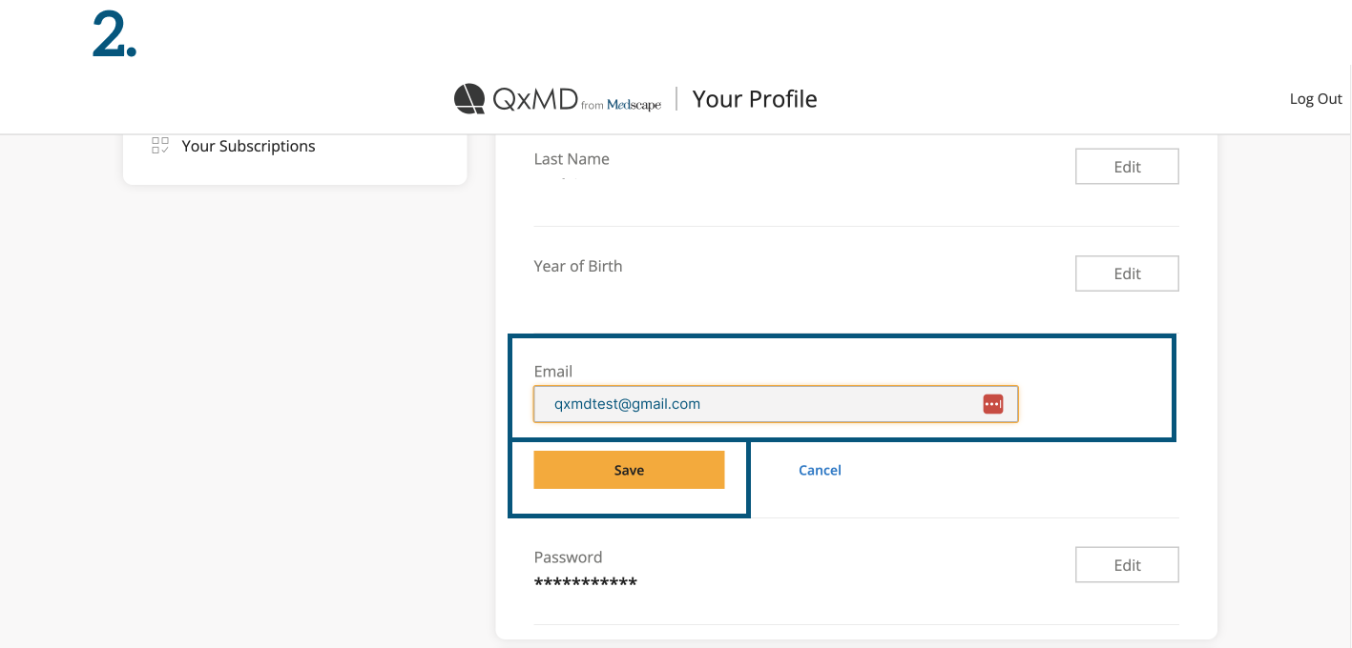
Task: Log Out of the account
Action: [1316, 99]
